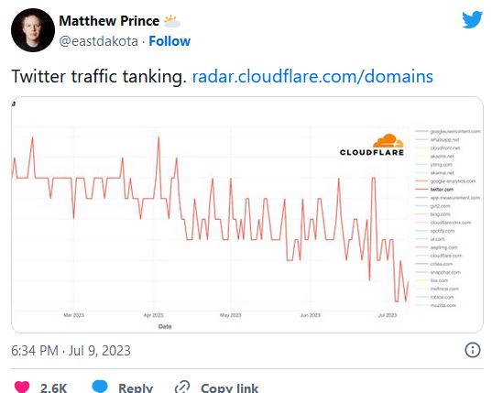This screenshot has width=492, height=393.
Task: Click the Twitter bird logo
Action: (x=472, y=19)
